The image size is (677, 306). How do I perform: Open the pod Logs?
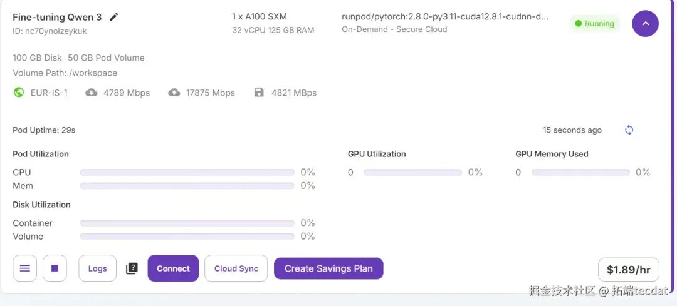point(98,268)
